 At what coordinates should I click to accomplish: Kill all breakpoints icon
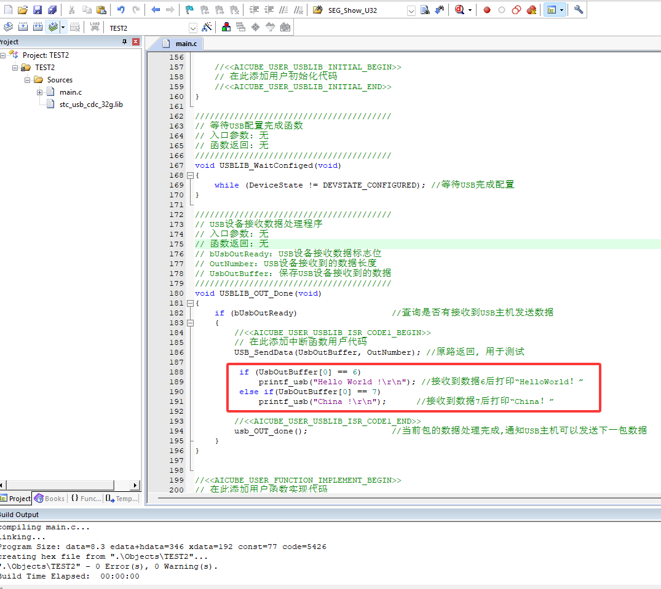point(531,10)
